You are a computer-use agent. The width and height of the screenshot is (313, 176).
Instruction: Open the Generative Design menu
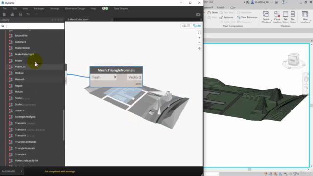(75, 9)
